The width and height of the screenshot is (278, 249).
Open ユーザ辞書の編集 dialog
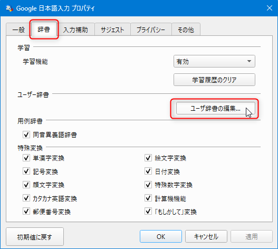216,108
